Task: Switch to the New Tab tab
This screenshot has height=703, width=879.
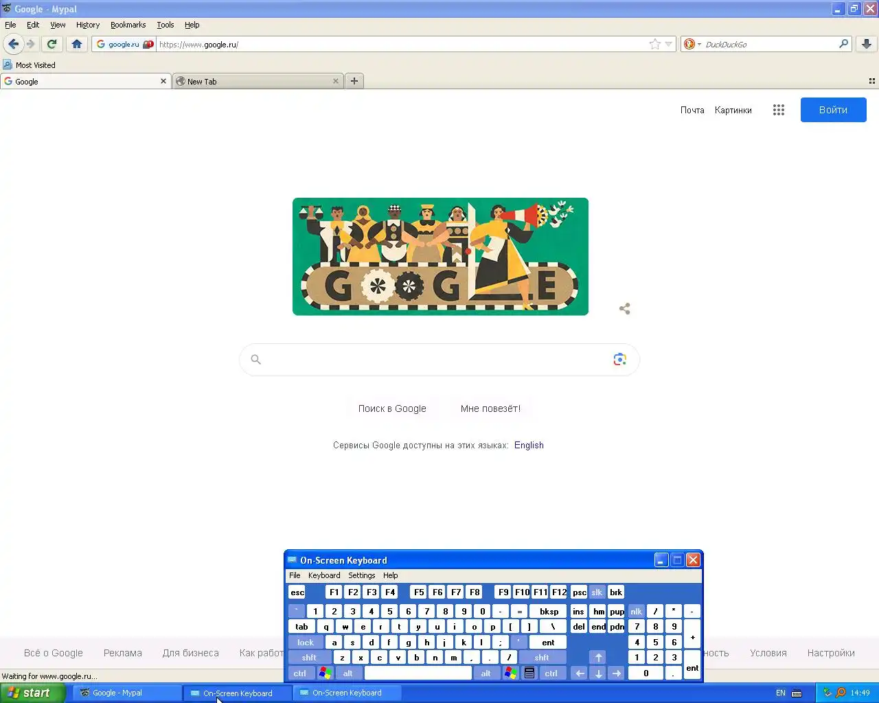Action: [258, 81]
